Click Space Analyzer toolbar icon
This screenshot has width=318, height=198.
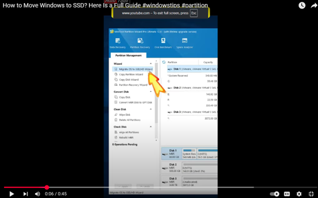click(x=184, y=43)
